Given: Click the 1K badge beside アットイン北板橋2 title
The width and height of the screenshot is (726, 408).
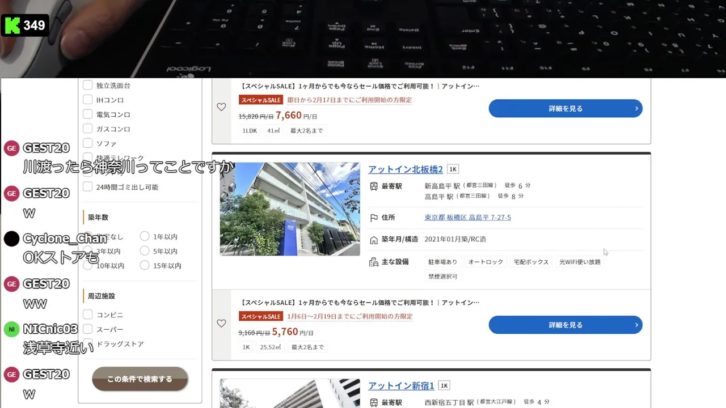Looking at the screenshot, I should [x=453, y=169].
